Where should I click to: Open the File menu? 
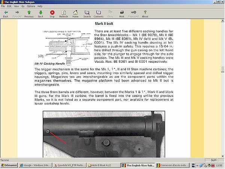pyautogui.click(x=3, y=6)
